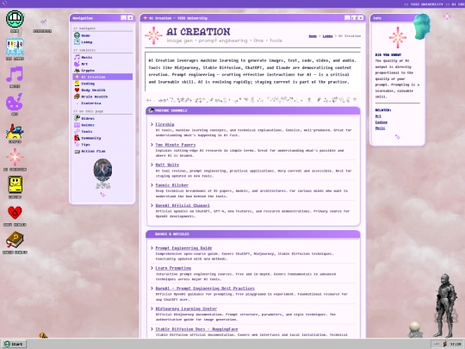
Task: Select Art in the Navigation subjects list
Action: point(102,64)
